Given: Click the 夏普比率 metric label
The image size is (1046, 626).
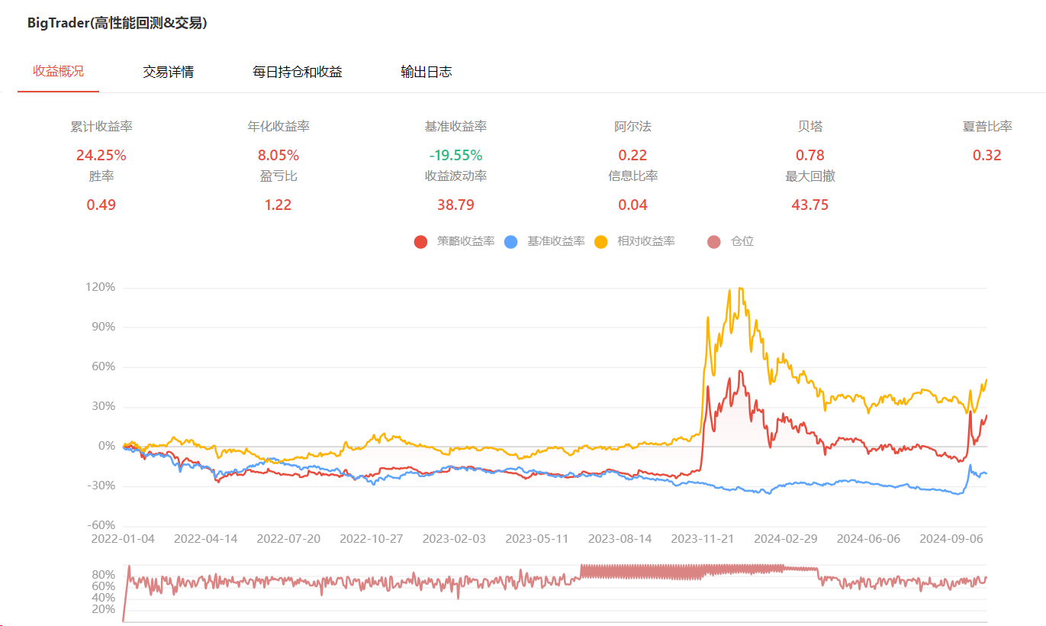Looking at the screenshot, I should 987,127.
